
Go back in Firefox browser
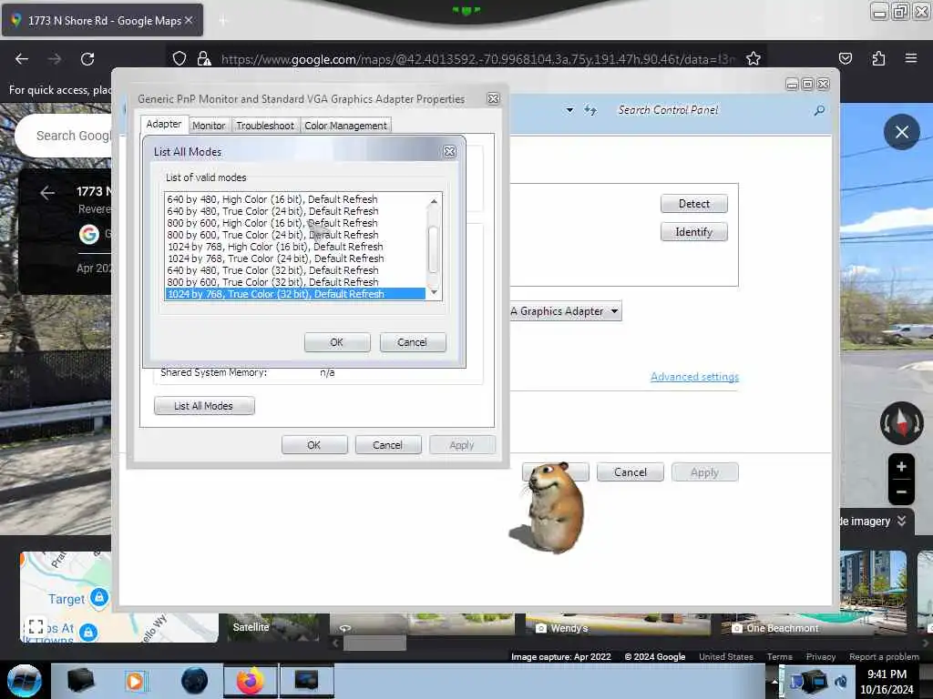tap(22, 59)
